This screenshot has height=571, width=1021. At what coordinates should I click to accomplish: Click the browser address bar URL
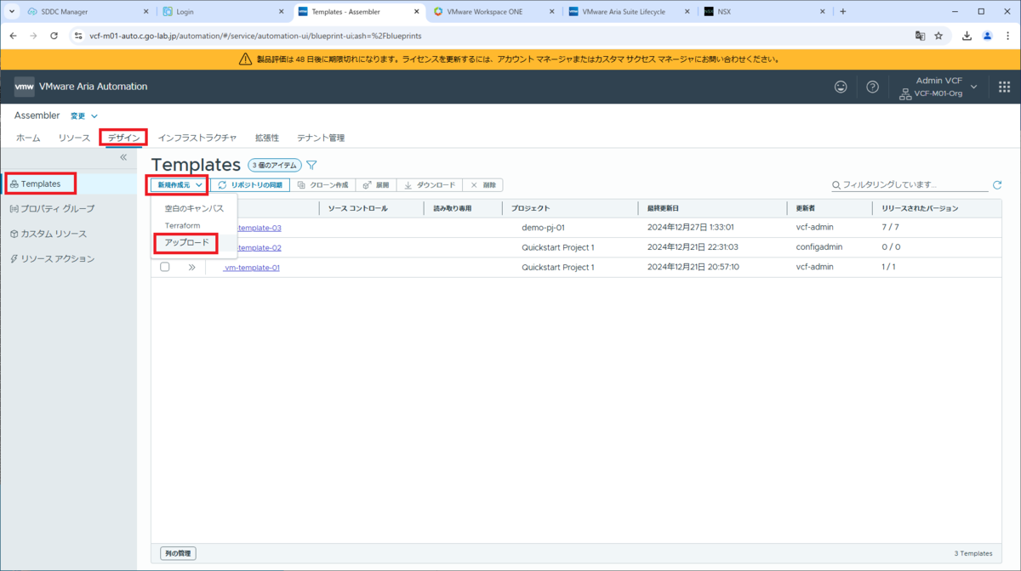click(x=255, y=37)
